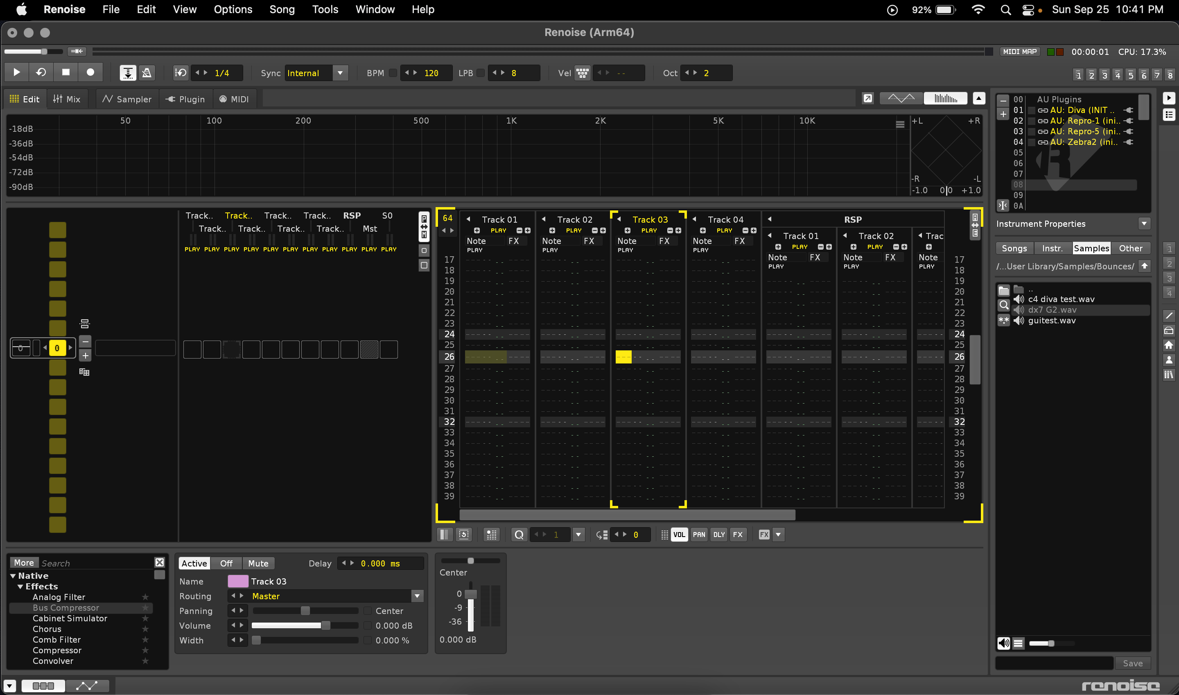Viewport: 1179px width, 695px height.
Task: Select AU: Zebra2 instrument in slot 04
Action: (1084, 142)
